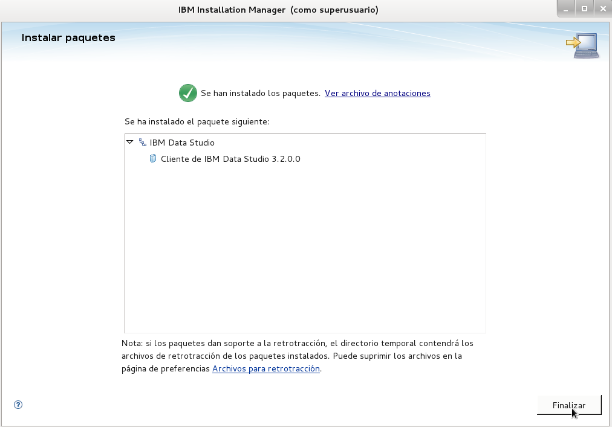Click the Instalar paquetes heading
The width and height of the screenshot is (612, 427).
68,38
